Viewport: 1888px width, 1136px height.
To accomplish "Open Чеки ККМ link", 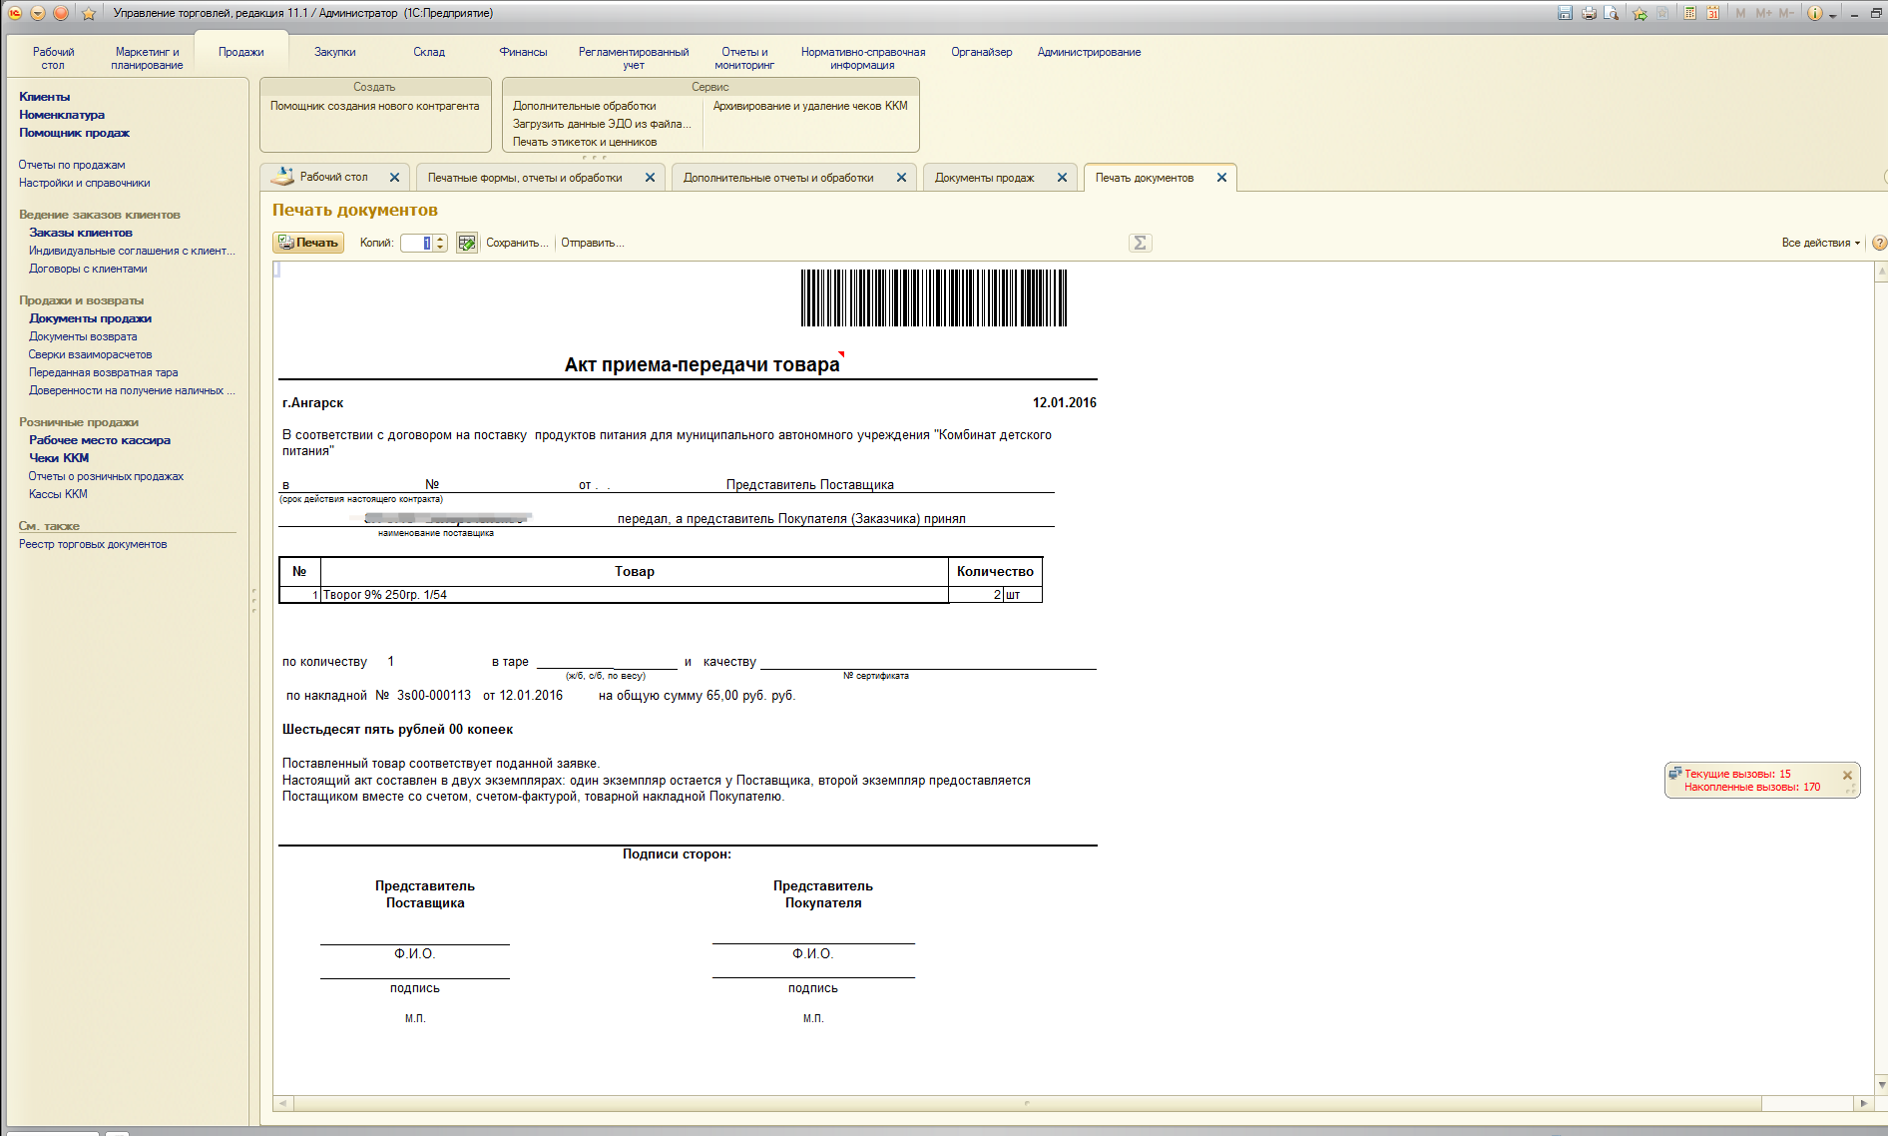I will tap(59, 458).
